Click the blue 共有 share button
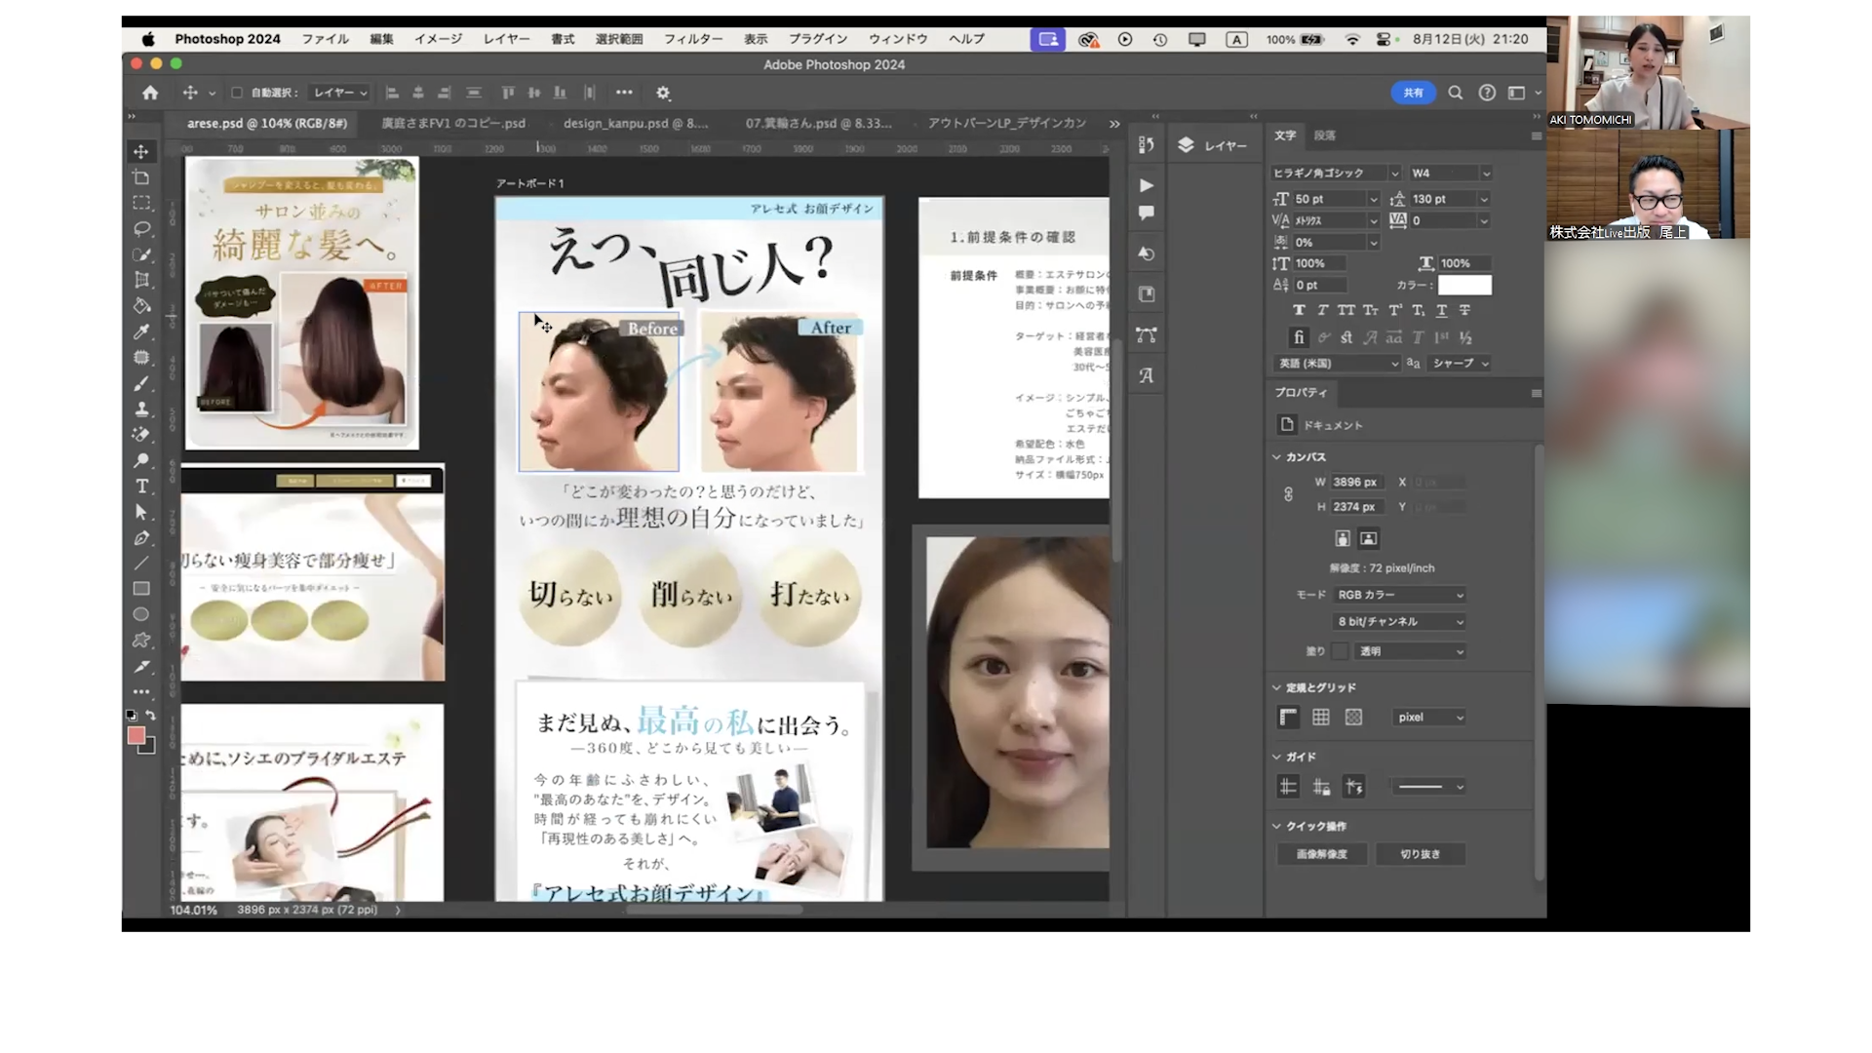 [1413, 93]
